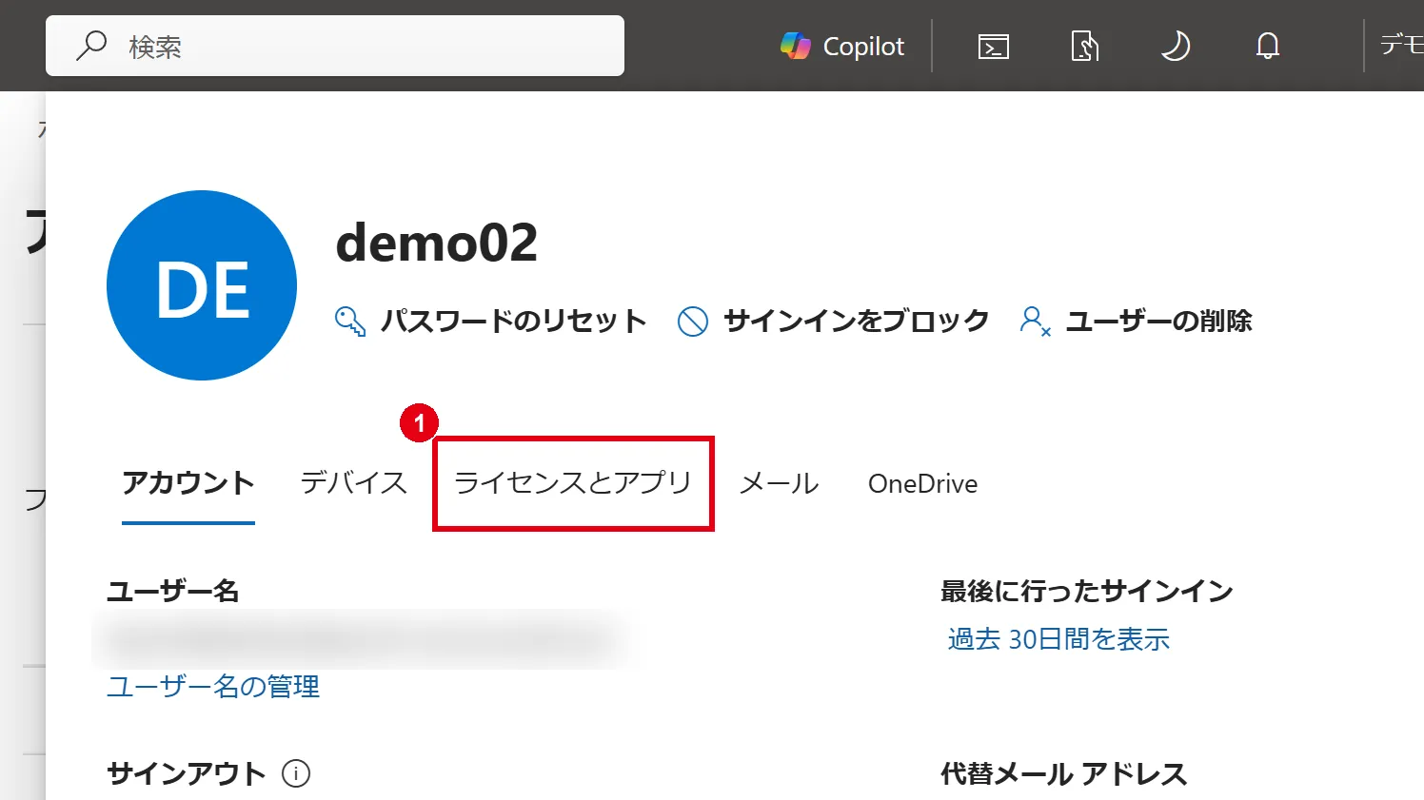Click the block-circle icon for sign-in block
This screenshot has height=800, width=1424.
[693, 322]
